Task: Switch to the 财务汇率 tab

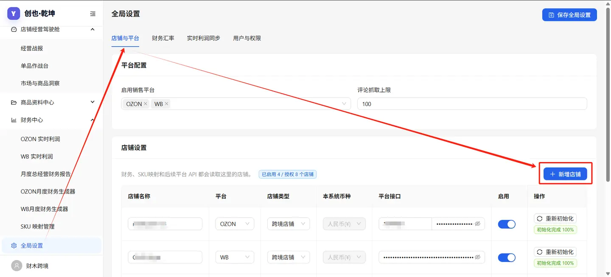Action: (x=163, y=38)
